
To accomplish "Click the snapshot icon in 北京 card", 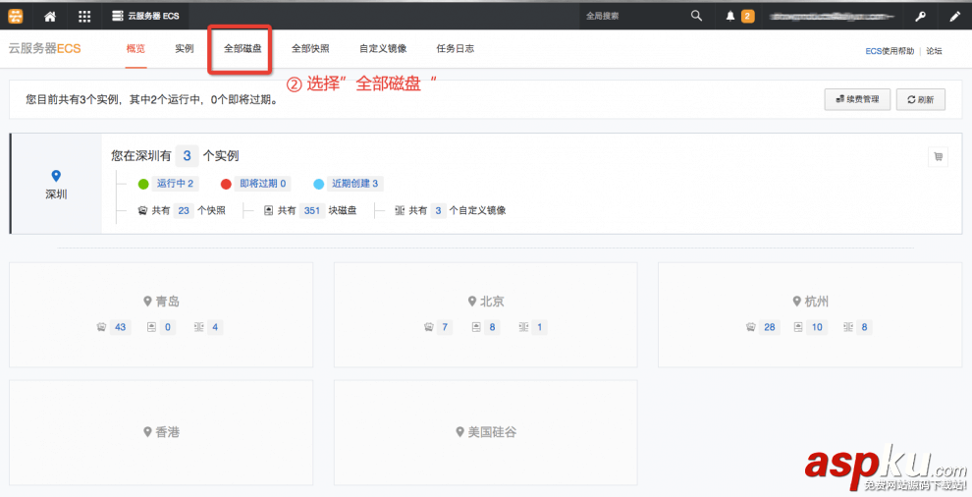I will [428, 328].
